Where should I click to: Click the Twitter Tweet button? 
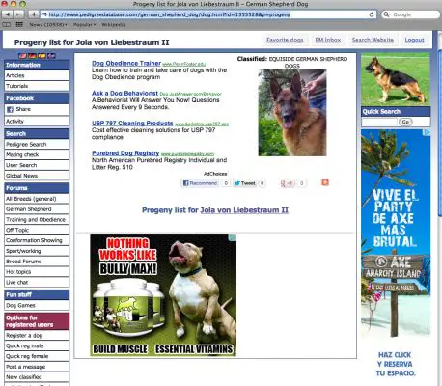point(245,183)
